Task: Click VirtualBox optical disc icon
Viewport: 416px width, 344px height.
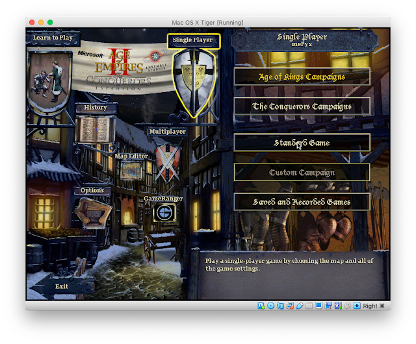Action: (270, 306)
